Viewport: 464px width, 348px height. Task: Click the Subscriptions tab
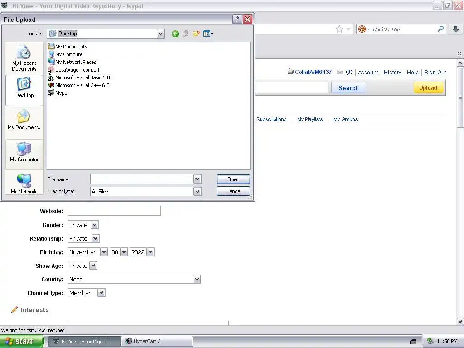[x=271, y=119]
